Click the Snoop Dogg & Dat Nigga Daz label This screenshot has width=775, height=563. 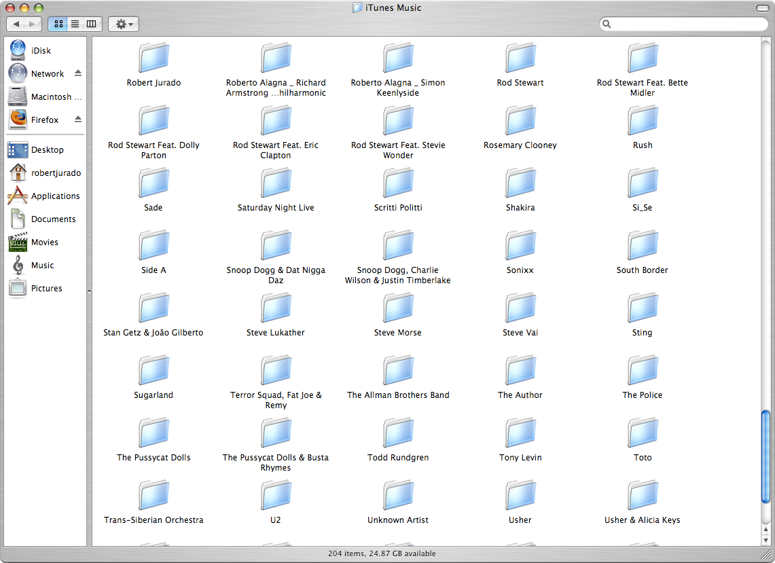tap(276, 275)
